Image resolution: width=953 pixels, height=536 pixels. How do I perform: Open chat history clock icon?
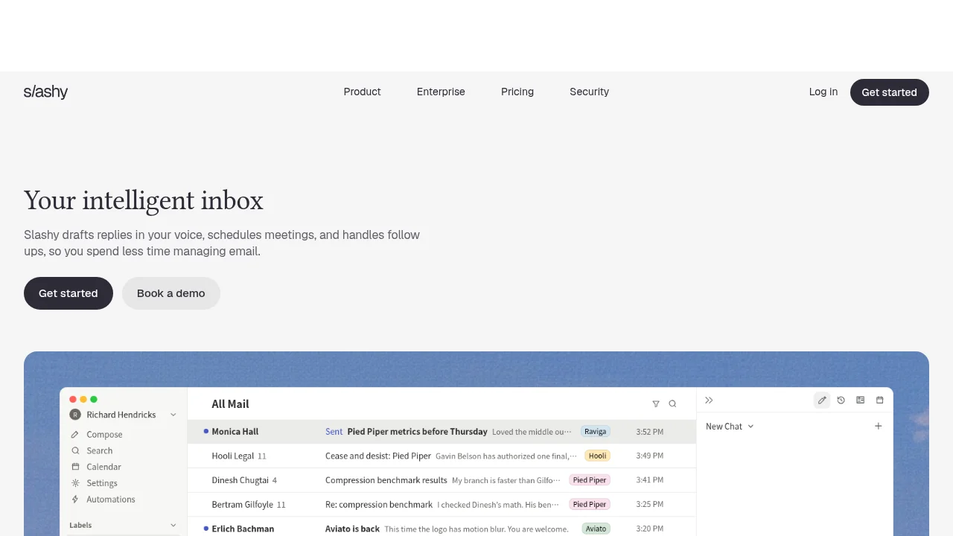pyautogui.click(x=841, y=401)
